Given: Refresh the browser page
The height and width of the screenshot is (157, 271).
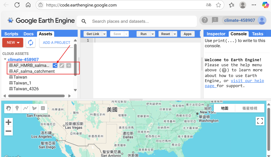Looking at the screenshot, I should tap(17, 5).
